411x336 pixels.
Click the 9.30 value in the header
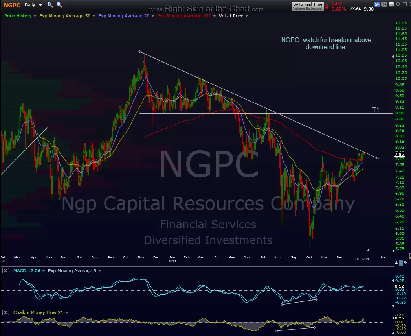[369, 9]
